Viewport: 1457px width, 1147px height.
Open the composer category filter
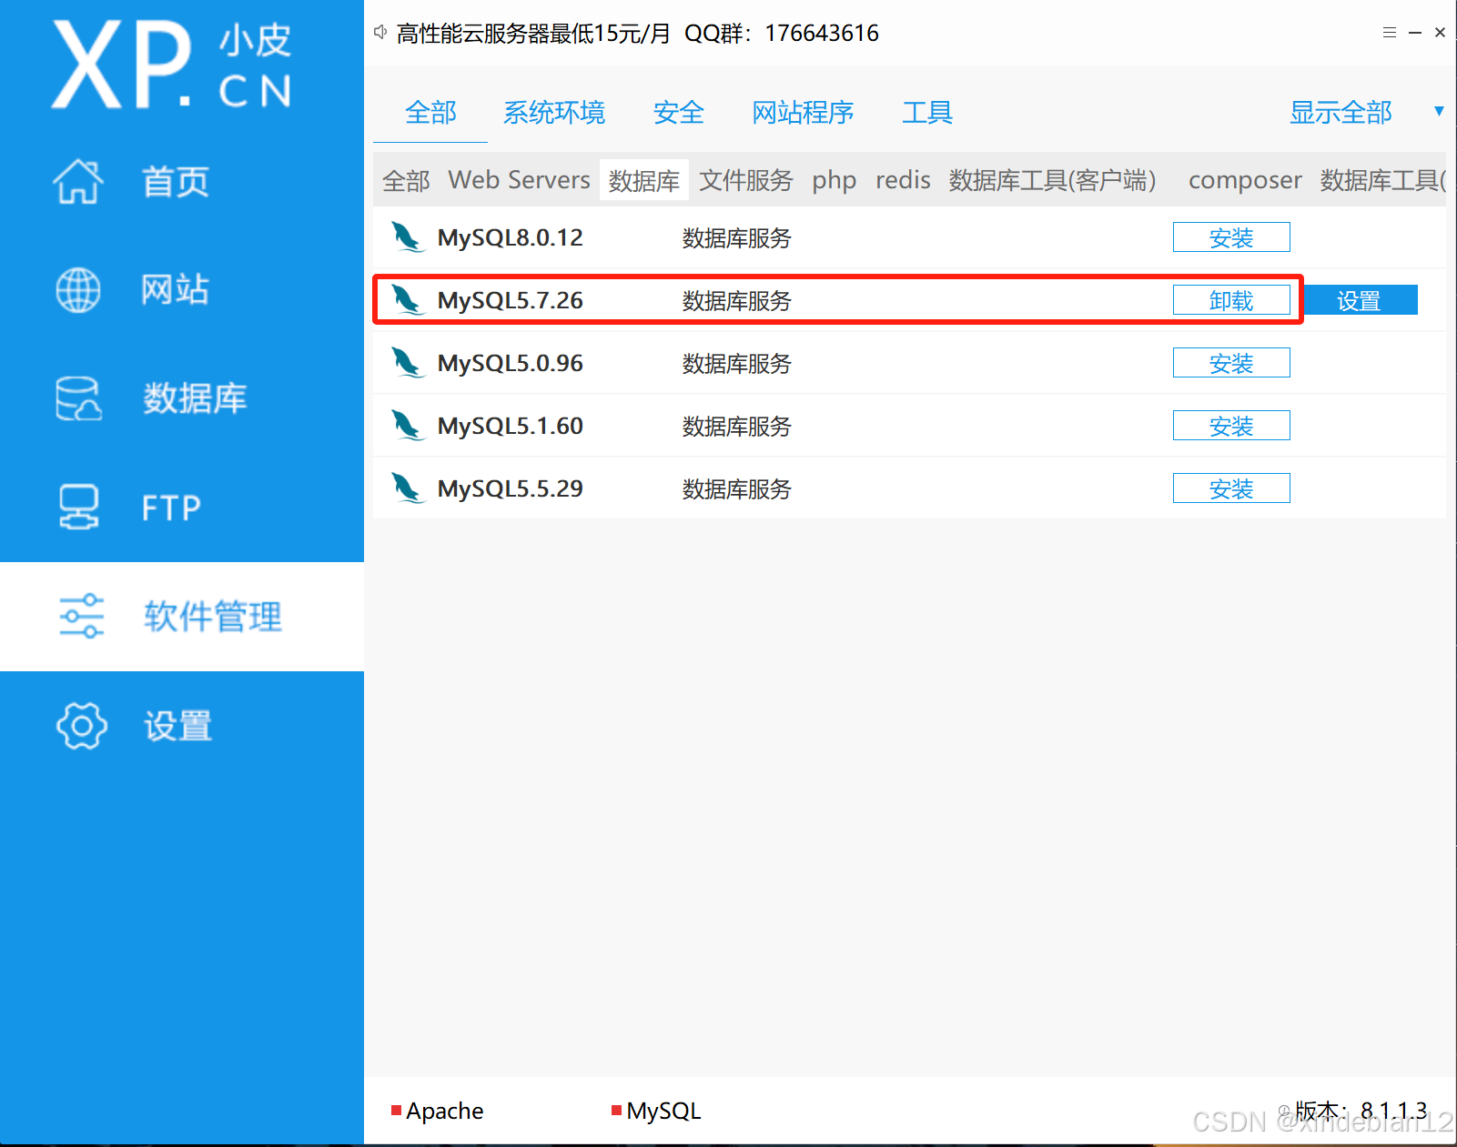coord(1245,179)
